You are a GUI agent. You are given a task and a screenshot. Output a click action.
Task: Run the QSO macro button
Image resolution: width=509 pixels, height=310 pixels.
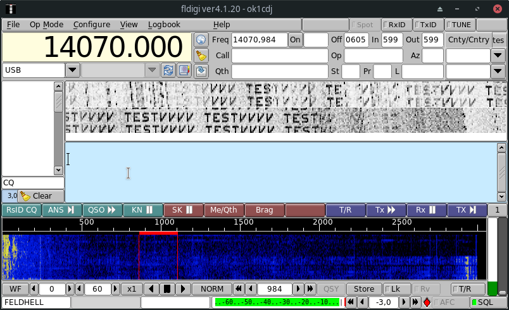(103, 210)
